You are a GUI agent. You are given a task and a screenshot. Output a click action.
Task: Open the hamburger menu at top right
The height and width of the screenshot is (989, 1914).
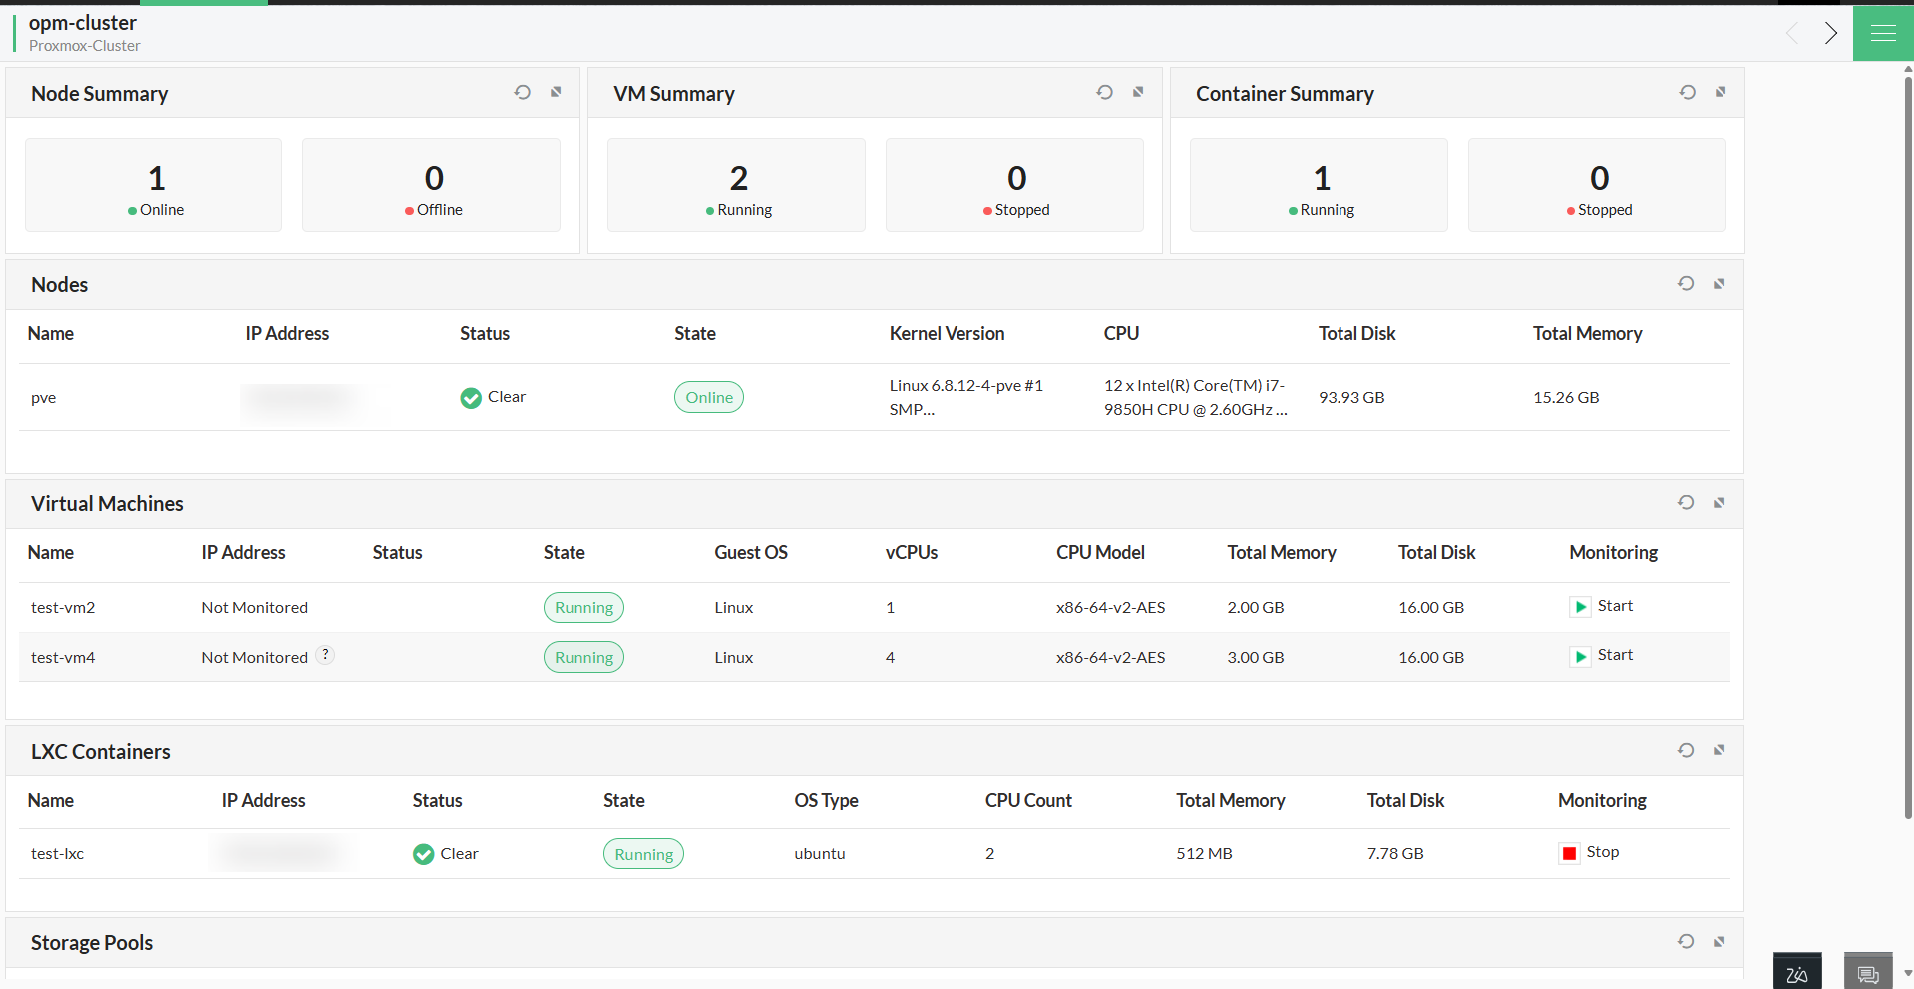point(1882,33)
